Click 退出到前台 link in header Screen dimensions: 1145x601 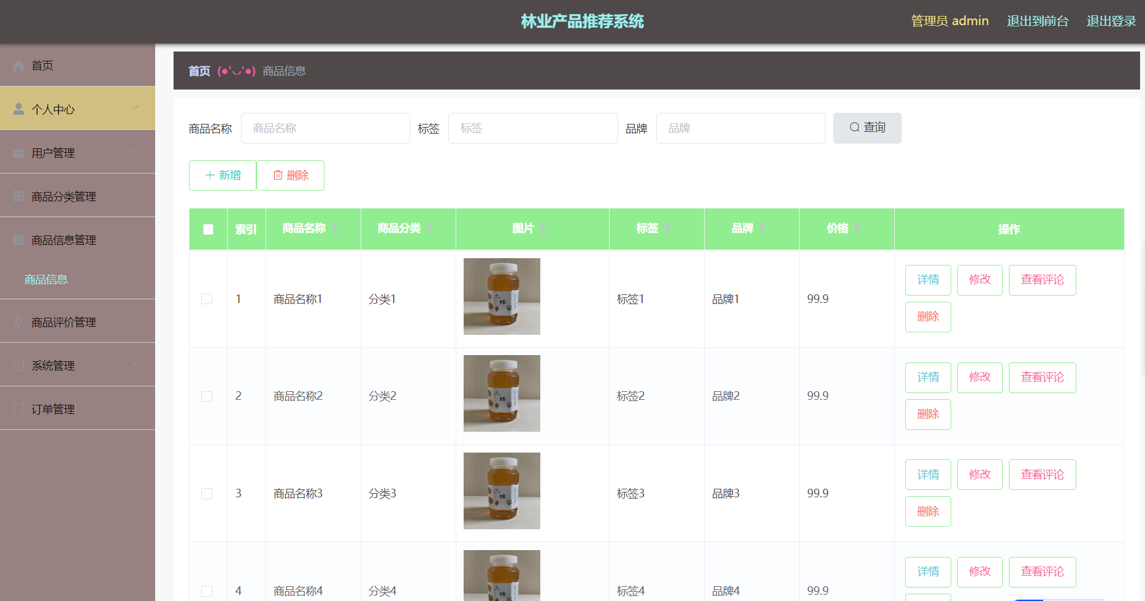point(1038,21)
